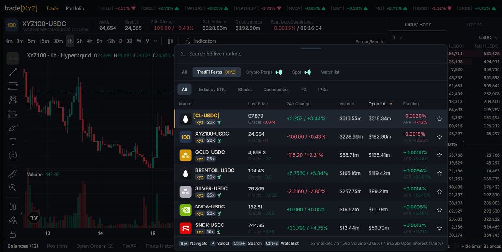Star the SILVER-USDC market
Viewport: 502px width, 252px height.
[x=439, y=192]
